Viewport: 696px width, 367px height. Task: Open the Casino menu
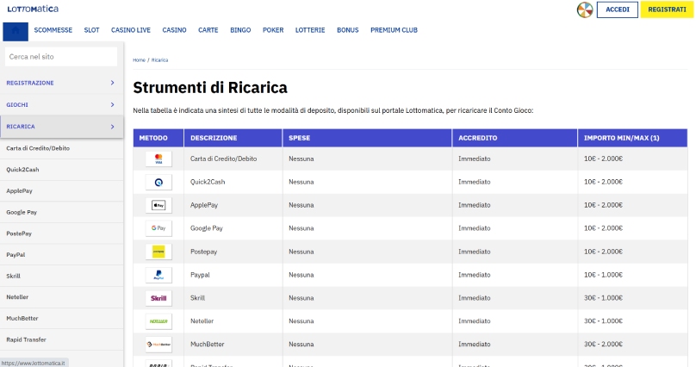pos(174,30)
